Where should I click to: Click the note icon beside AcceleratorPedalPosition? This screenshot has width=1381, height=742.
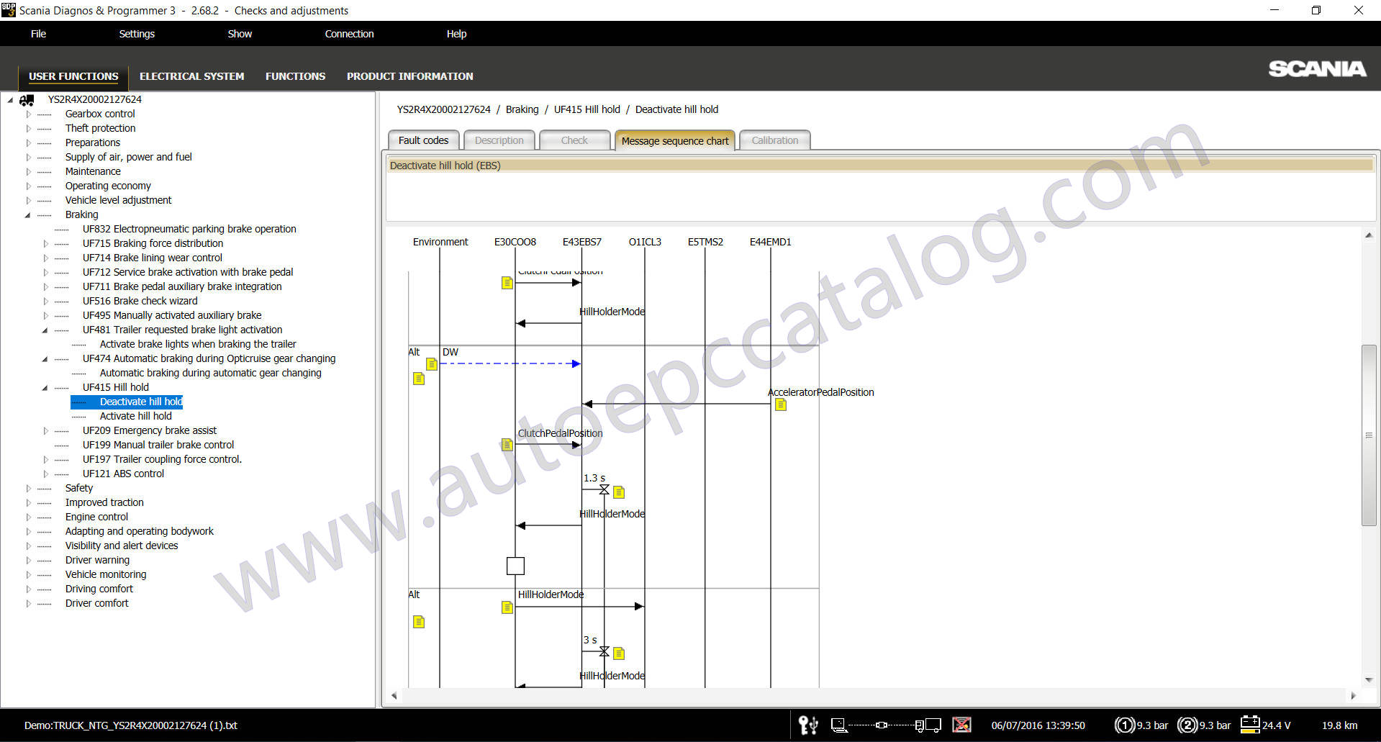pos(781,405)
